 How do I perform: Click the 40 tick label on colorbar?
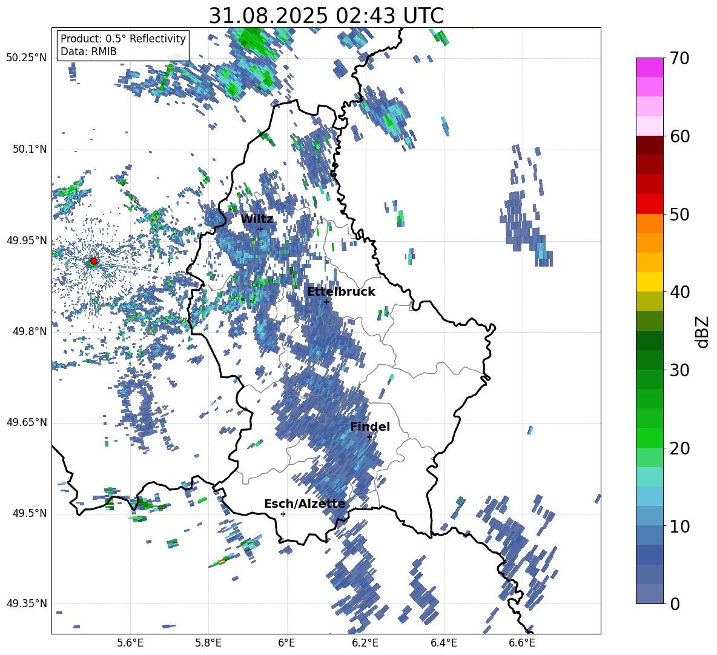pyautogui.click(x=681, y=292)
